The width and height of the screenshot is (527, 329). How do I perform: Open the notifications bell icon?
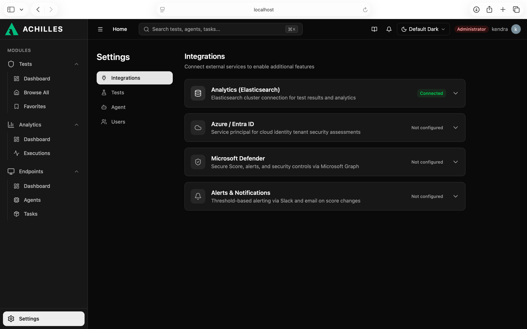[389, 29]
